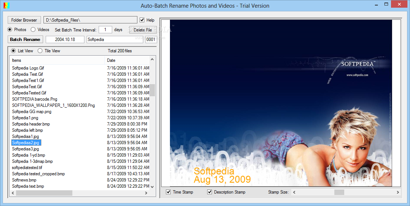Select file Softpedia 1-yd.bmp

[29, 155]
